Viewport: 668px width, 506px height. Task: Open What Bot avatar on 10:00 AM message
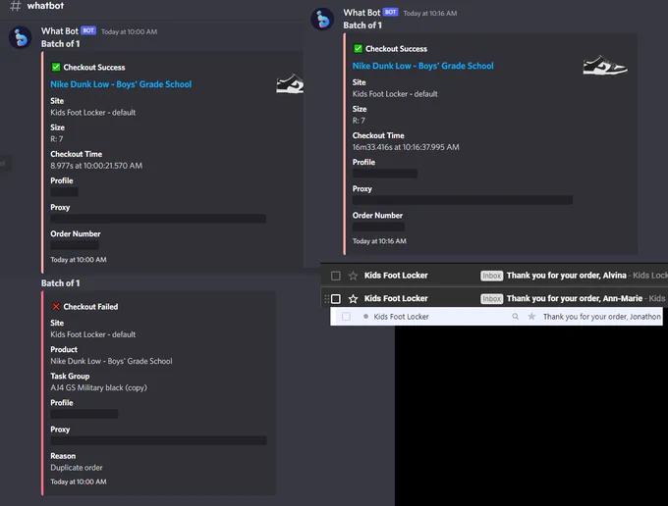coord(20,37)
